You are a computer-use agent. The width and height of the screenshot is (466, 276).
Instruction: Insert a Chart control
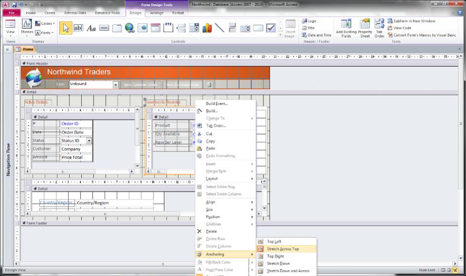pos(206,28)
